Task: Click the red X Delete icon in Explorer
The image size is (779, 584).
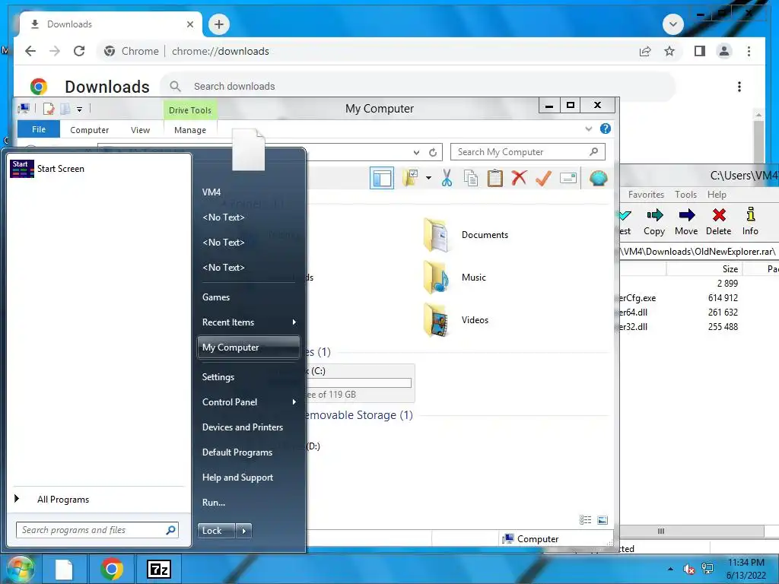Action: pyautogui.click(x=519, y=178)
